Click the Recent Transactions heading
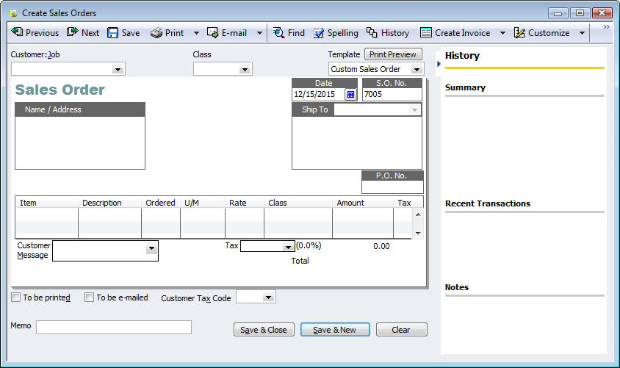The image size is (620, 368). click(x=488, y=203)
